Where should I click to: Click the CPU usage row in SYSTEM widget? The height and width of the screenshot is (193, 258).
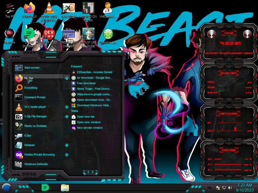pos(230,82)
